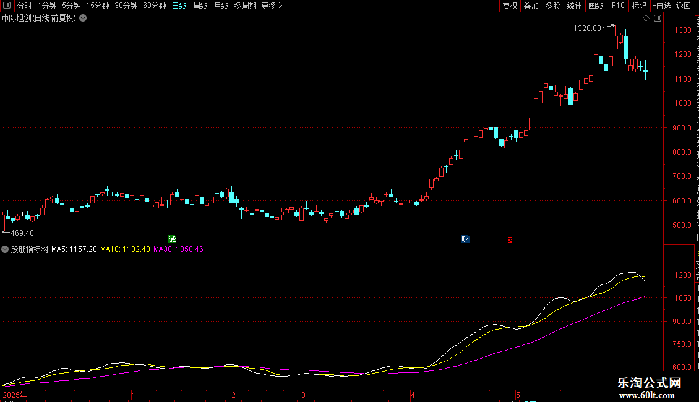Open F10 company information
Screen dimensions: 699x402
coord(618,6)
